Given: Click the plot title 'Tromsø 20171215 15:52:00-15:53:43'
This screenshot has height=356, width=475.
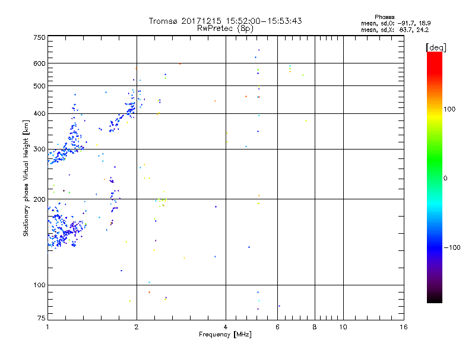Looking at the screenshot, I should click(x=225, y=21).
